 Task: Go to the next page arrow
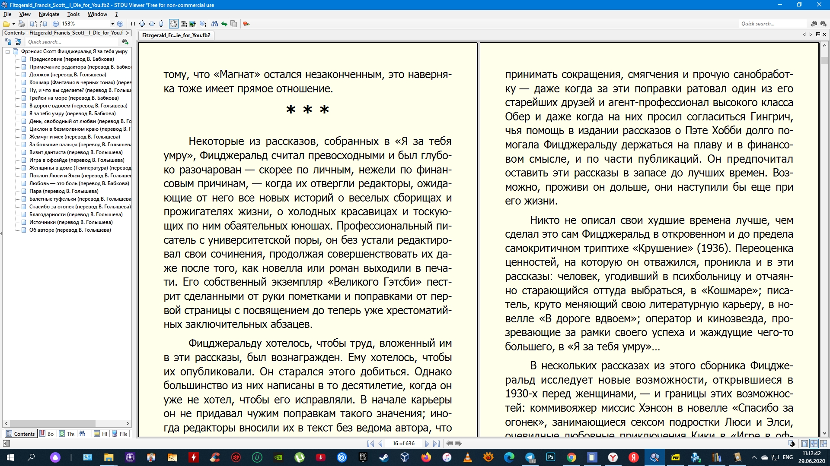click(427, 444)
